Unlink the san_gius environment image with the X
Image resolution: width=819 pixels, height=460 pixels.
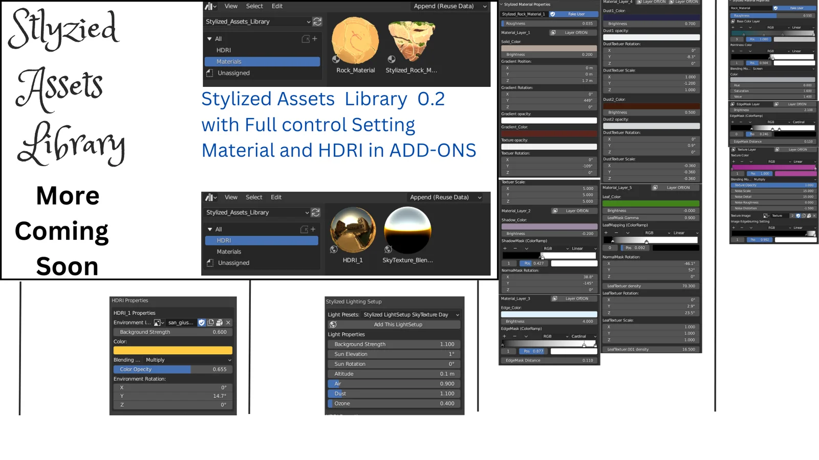pyautogui.click(x=228, y=323)
